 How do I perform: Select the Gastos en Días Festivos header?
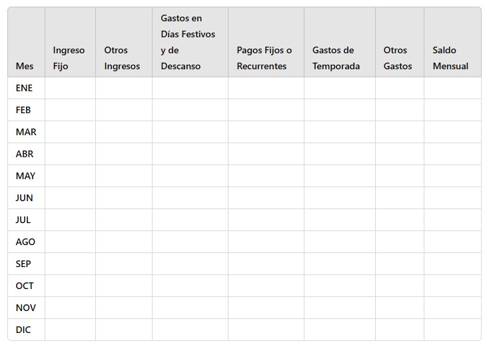coord(189,42)
